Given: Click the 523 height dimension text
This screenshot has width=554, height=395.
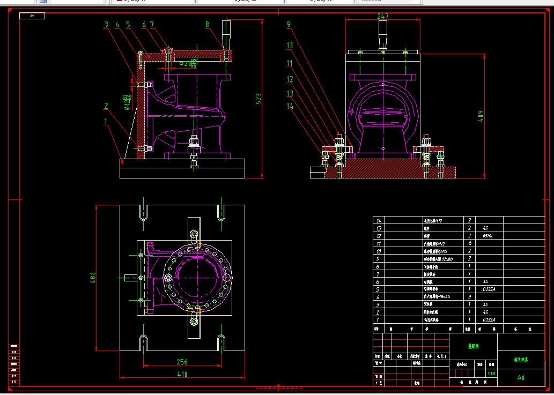Looking at the screenshot, I should (x=258, y=99).
